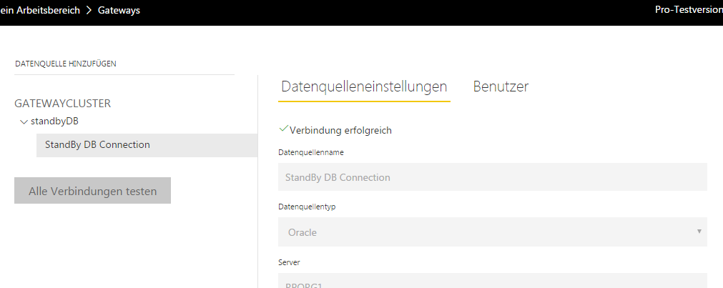Click the green success checkmark icon

coord(284,129)
